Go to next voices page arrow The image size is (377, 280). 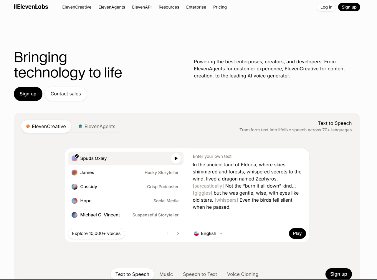coord(178,233)
